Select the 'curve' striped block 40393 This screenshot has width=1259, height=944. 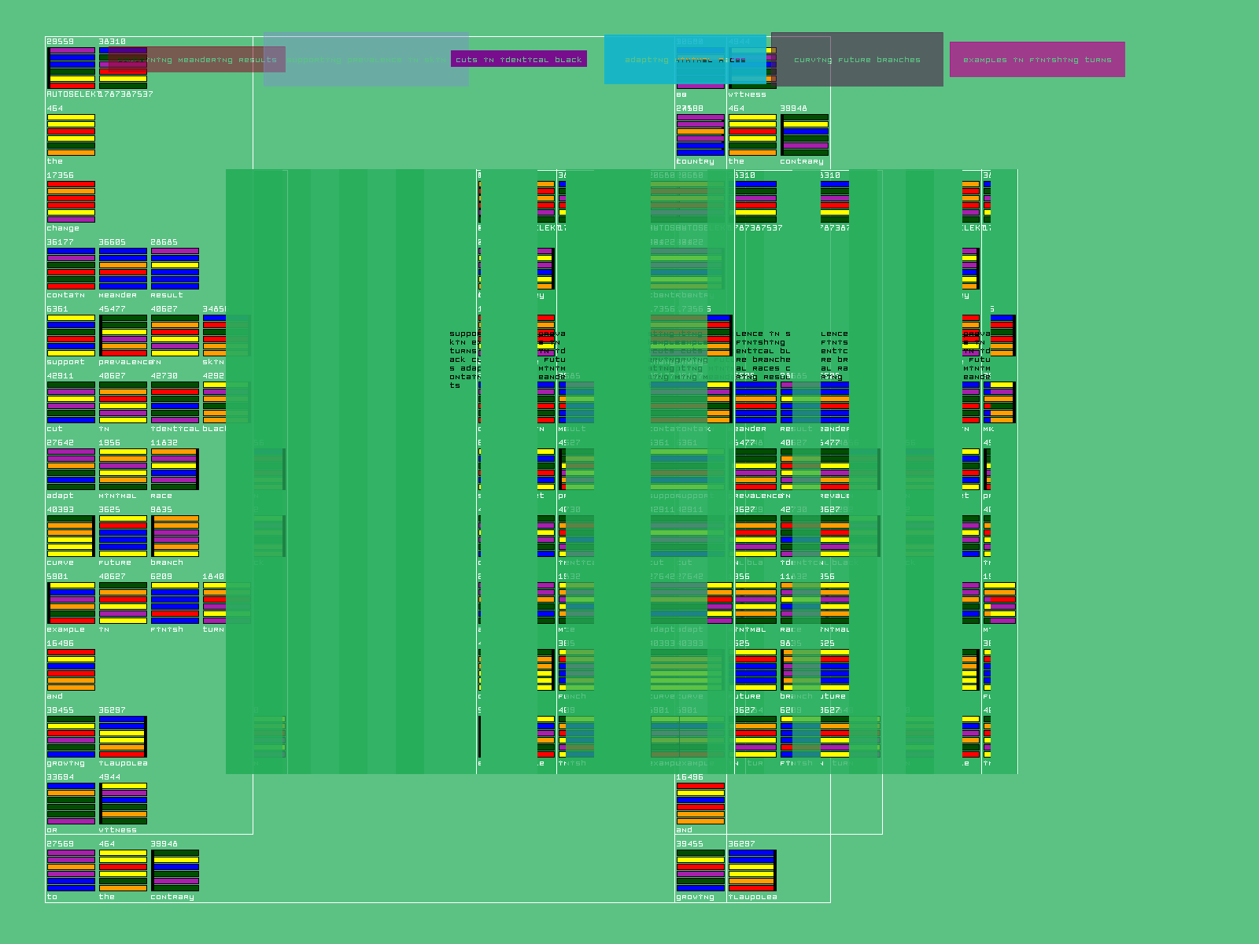71,536
